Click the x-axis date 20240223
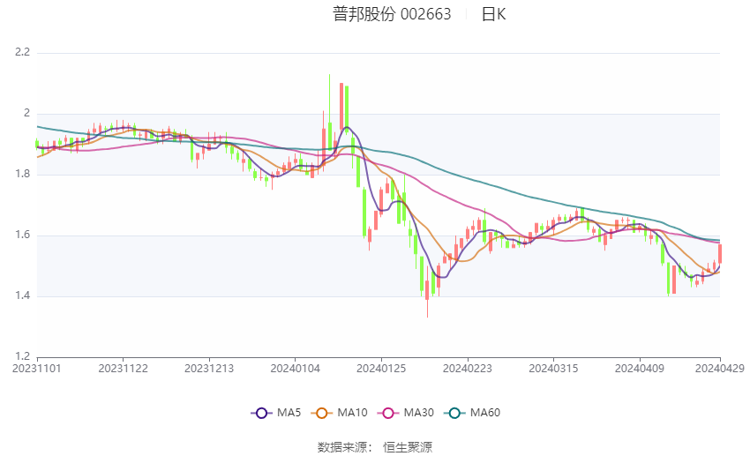 click(x=468, y=369)
